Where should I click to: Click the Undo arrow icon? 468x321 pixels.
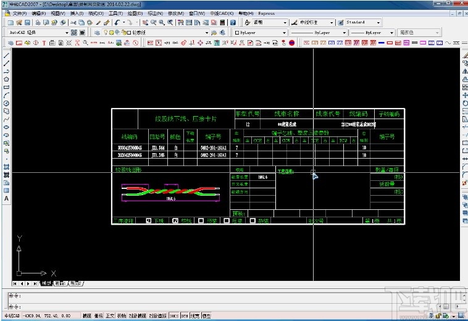pyautogui.click(x=117, y=23)
